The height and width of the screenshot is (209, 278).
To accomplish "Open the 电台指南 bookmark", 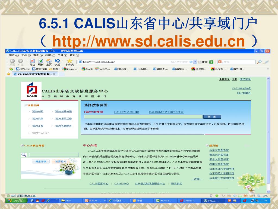I will (39, 69).
